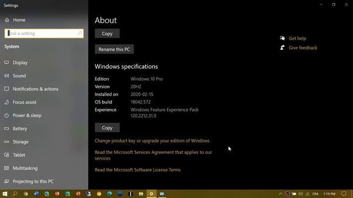353x198 pixels.
Task: Click the 1:19 PM taskbar clock
Action: 329,194
